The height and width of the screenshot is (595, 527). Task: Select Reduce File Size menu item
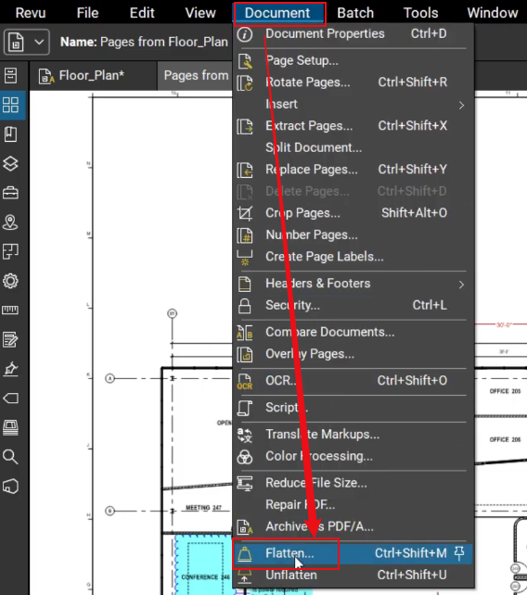tap(353, 483)
